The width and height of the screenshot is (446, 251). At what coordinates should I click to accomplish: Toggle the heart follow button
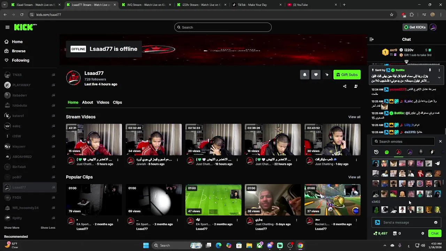pyautogui.click(x=316, y=75)
